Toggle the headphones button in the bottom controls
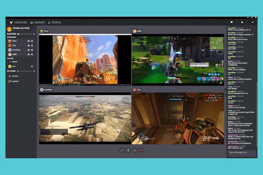263x175 pixels. pos(135,150)
